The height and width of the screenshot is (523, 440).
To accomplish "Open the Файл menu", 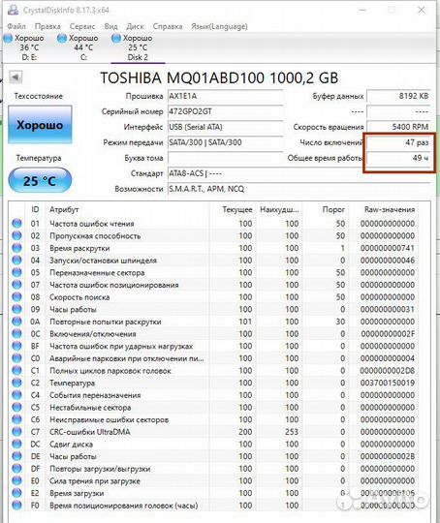I will point(16,26).
